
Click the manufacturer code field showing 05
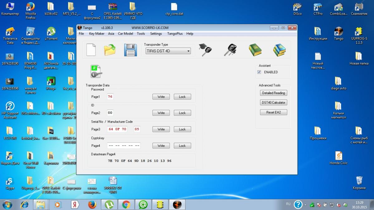tap(137, 129)
